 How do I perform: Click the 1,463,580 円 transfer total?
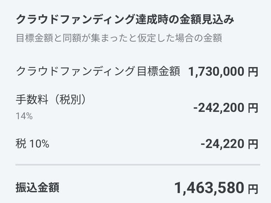tap(216, 188)
